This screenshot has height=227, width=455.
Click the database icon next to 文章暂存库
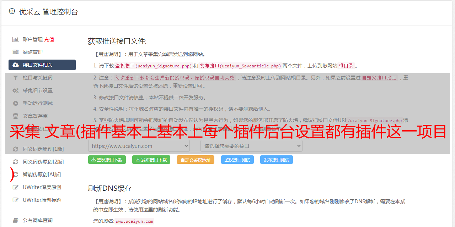[x=16, y=116]
